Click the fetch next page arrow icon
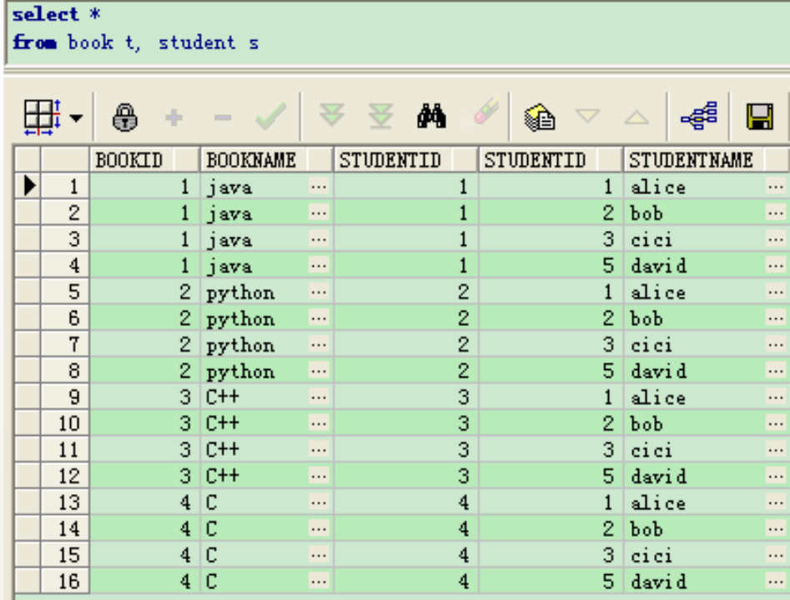Image resolution: width=790 pixels, height=600 pixels. click(332, 115)
